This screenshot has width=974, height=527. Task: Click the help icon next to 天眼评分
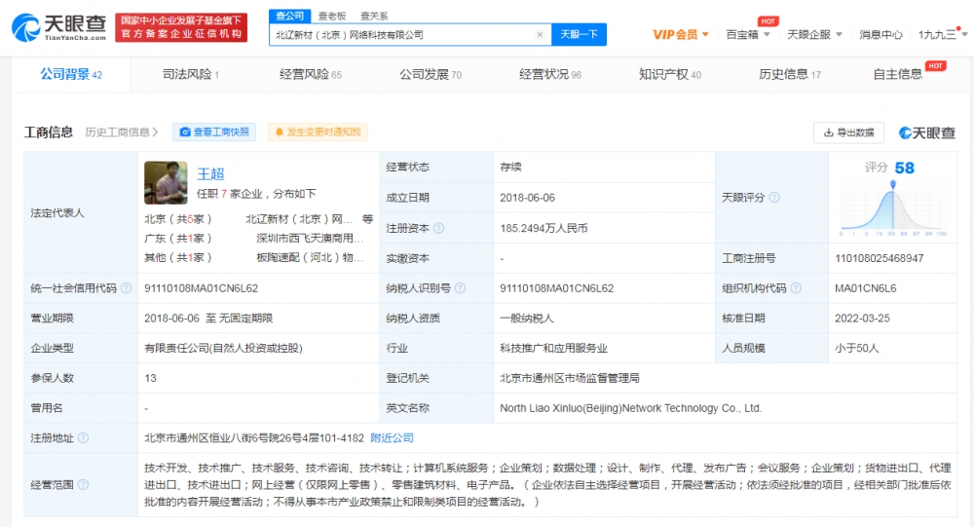tap(774, 198)
